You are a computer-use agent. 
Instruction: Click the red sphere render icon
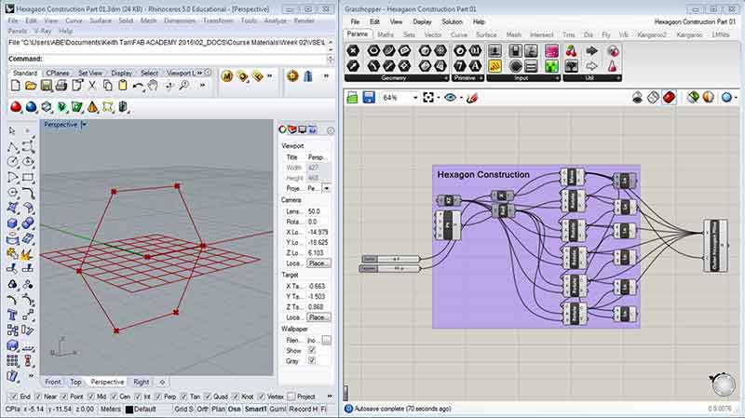tap(16, 107)
